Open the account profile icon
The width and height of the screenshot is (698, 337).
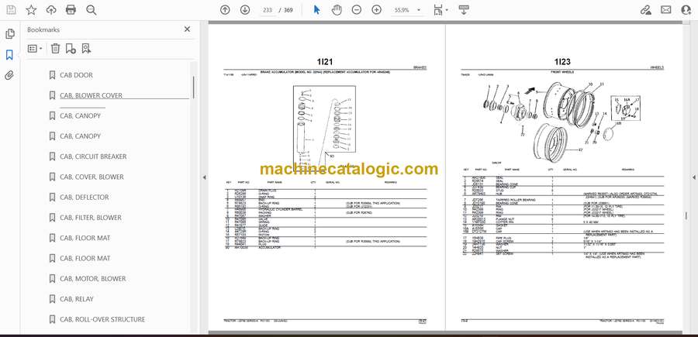pos(686,10)
